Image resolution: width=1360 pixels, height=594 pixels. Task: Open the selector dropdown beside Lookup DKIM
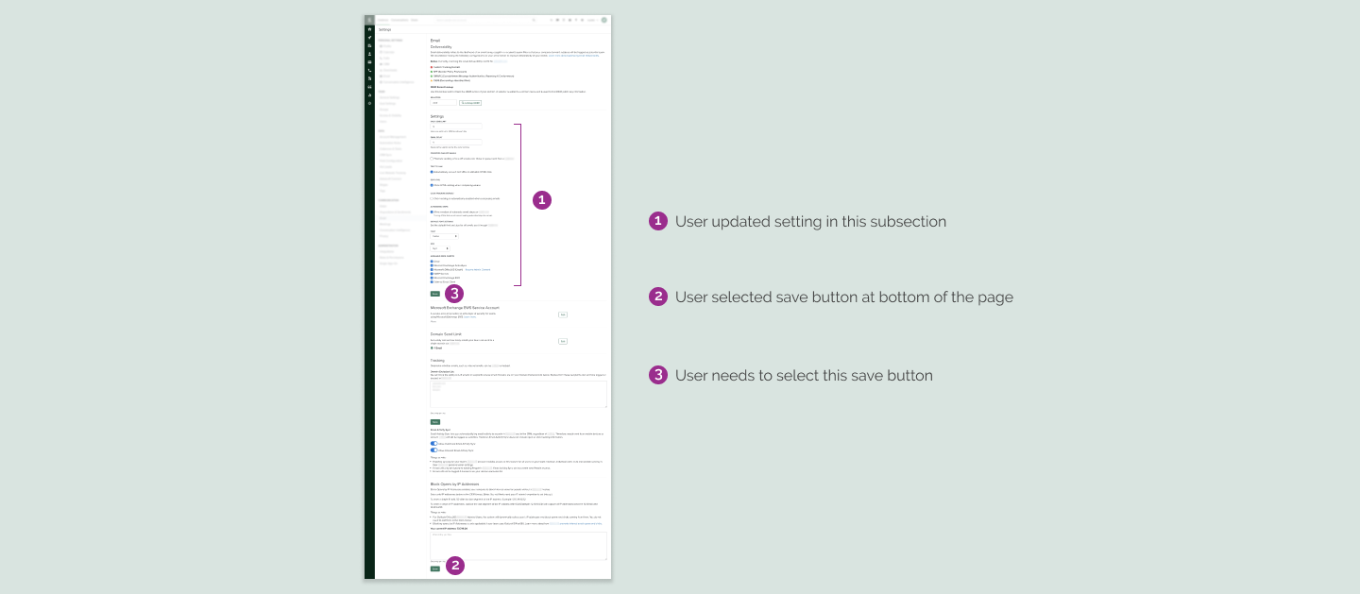[444, 103]
